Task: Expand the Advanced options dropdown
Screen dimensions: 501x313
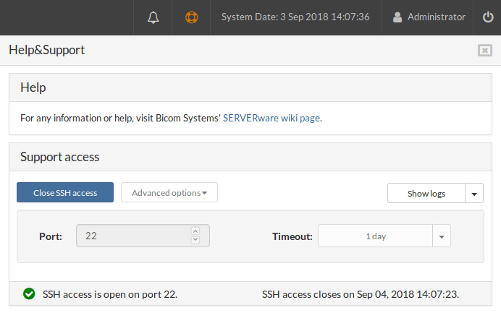Action: pos(169,192)
